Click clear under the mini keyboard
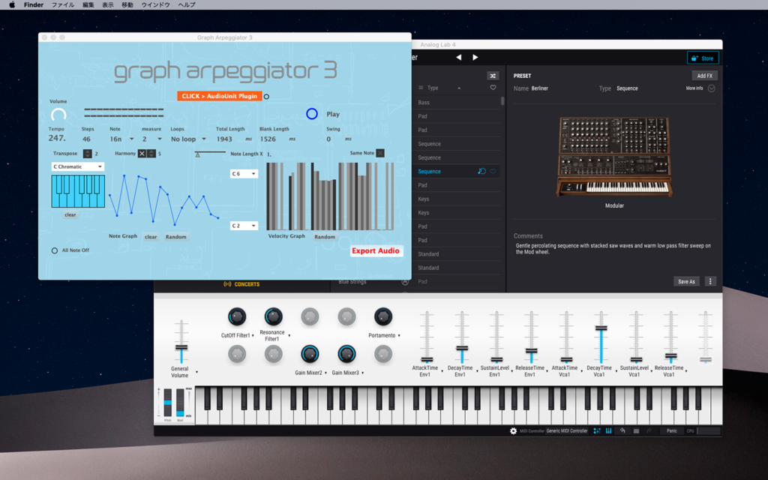 70,214
